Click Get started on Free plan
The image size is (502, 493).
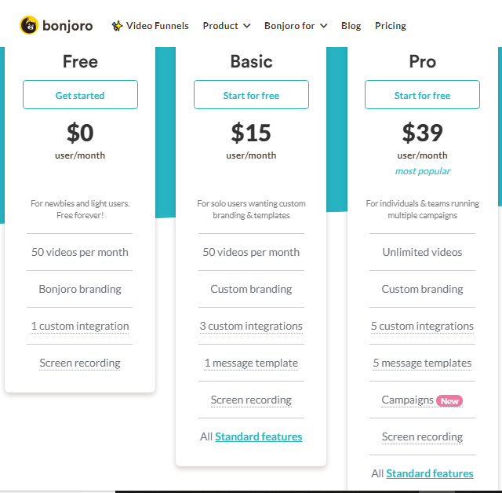(80, 95)
